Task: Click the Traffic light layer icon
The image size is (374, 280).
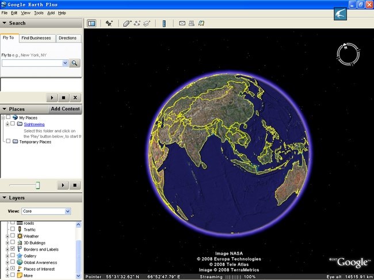Action: tap(20, 229)
